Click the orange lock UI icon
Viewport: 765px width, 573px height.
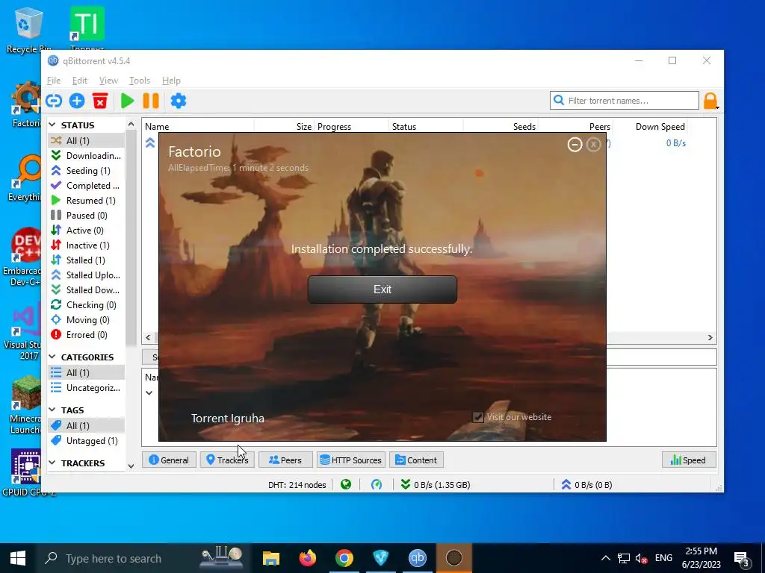(x=710, y=101)
